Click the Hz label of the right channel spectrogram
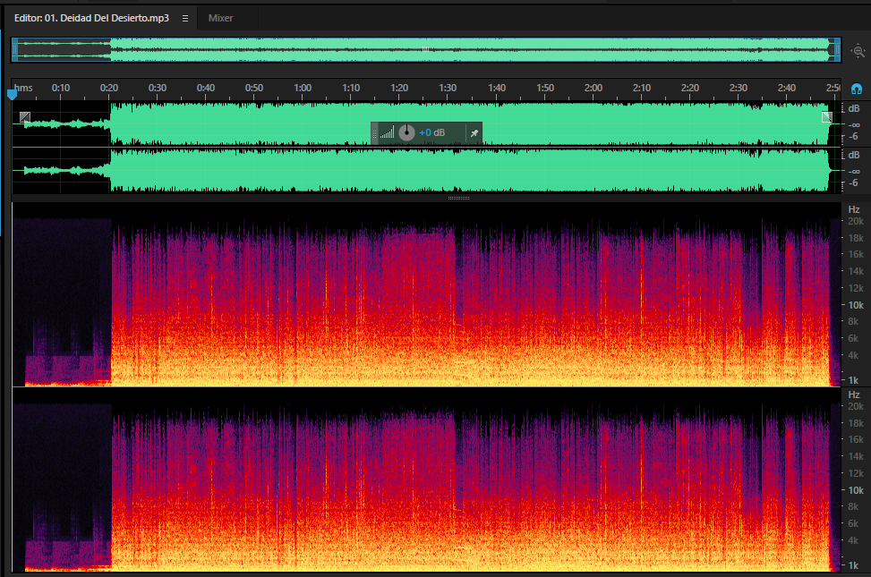Image resolution: width=871 pixels, height=577 pixels. (854, 395)
